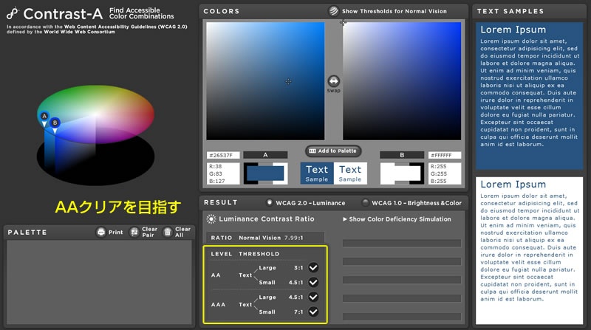The height and width of the screenshot is (330, 591).
Task: Click the Clear All trash icon
Action: (x=168, y=233)
